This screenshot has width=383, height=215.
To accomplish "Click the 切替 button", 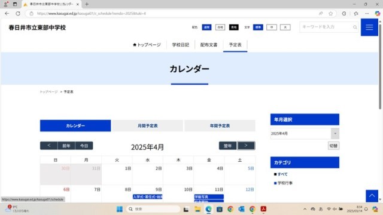I will click(333, 146).
